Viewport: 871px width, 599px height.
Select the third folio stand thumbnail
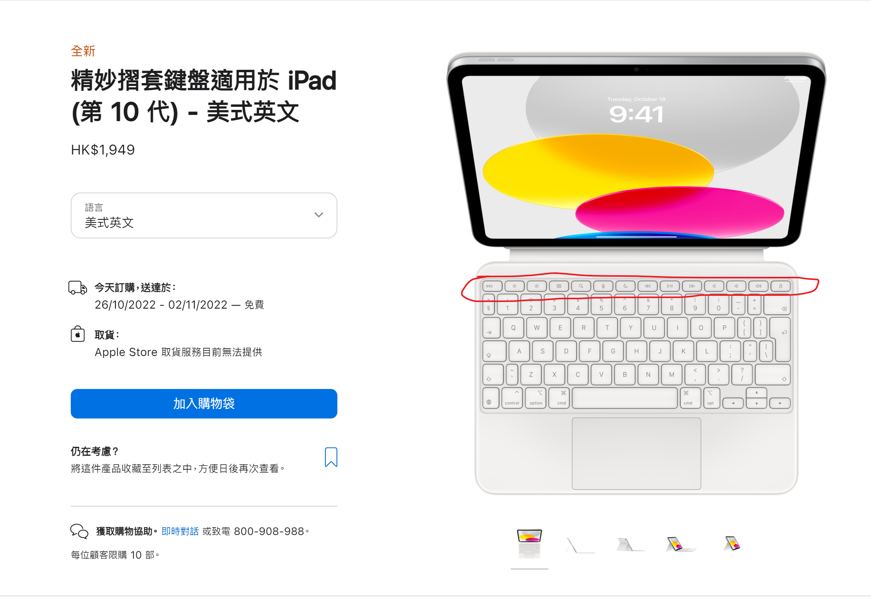630,544
